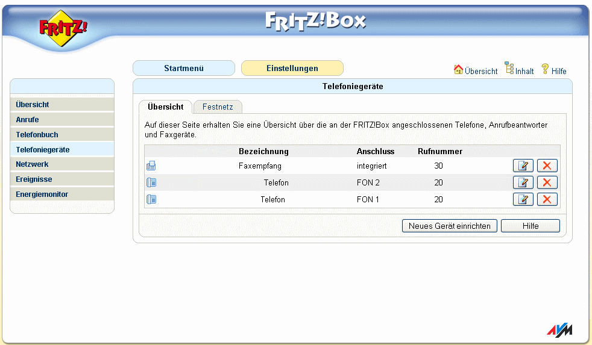Viewport: 592px width, 345px height.
Task: Click Neues Gerät einrichten button
Action: coord(449,226)
